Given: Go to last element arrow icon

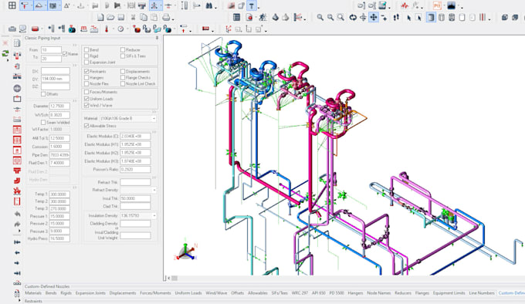Looking at the screenshot, I should click(17, 273).
